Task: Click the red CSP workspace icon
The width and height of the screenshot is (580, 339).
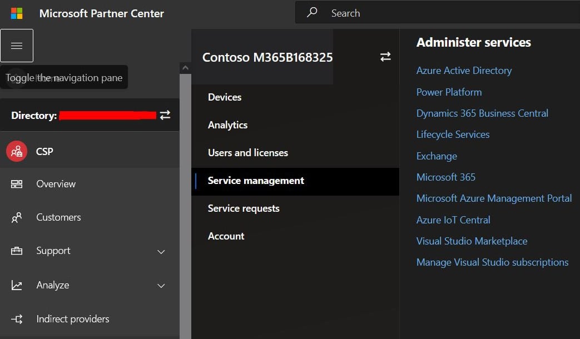Action: tap(17, 151)
